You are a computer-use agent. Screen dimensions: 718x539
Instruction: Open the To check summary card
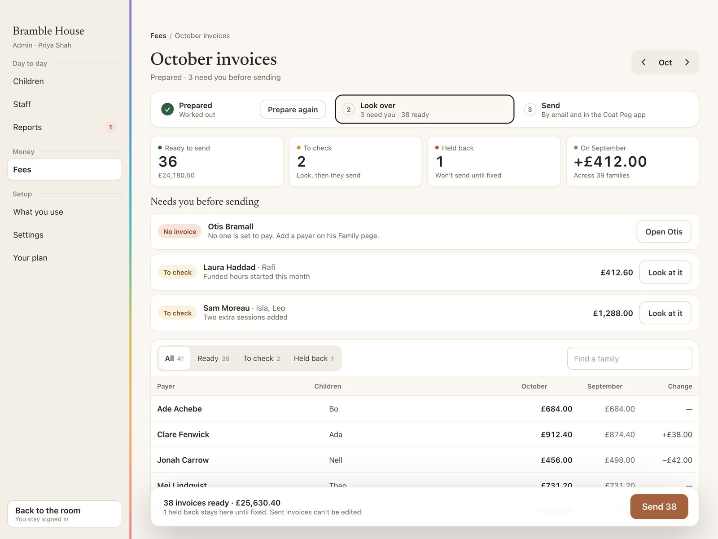tap(355, 161)
